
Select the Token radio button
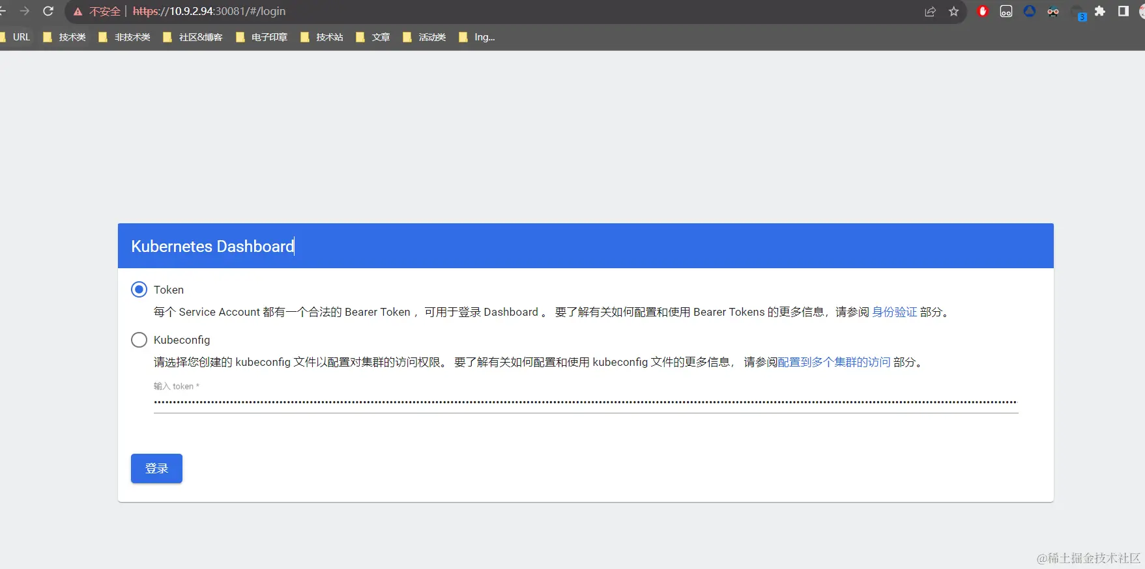(x=139, y=290)
